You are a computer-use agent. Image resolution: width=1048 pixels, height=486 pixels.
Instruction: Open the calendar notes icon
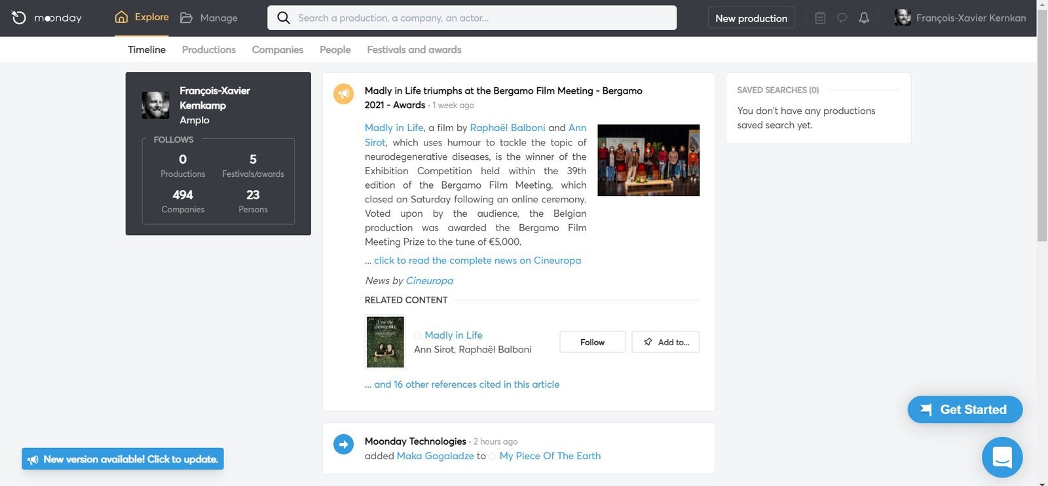tap(820, 18)
